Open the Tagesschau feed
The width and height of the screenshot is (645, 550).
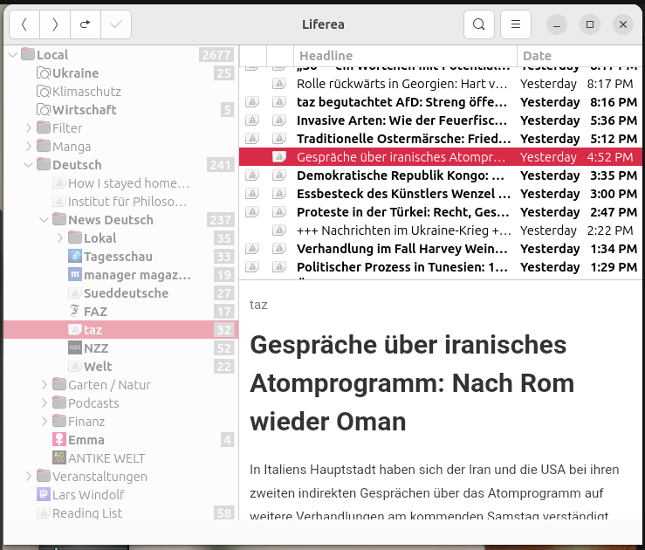(121, 257)
